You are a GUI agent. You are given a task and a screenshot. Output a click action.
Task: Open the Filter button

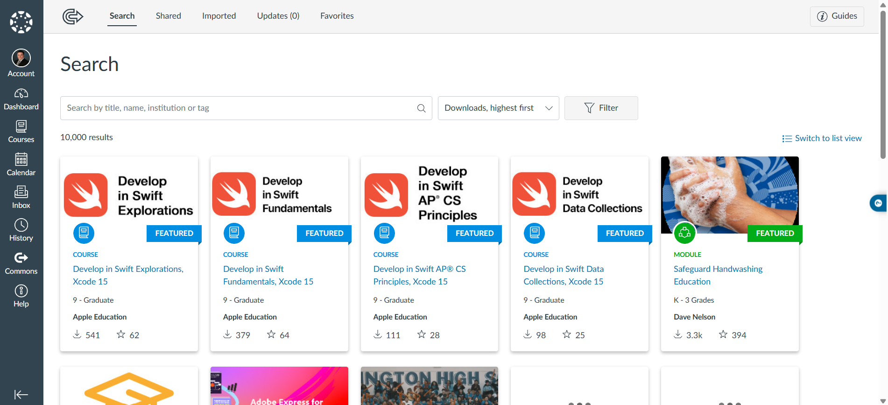(x=601, y=108)
